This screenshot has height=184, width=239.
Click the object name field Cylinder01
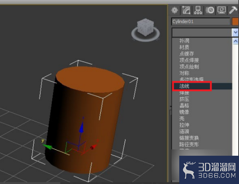click(201, 22)
